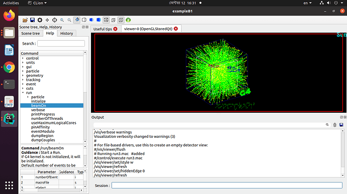Save viewer state with floppy icon
347x194 pixels.
click(x=32, y=20)
